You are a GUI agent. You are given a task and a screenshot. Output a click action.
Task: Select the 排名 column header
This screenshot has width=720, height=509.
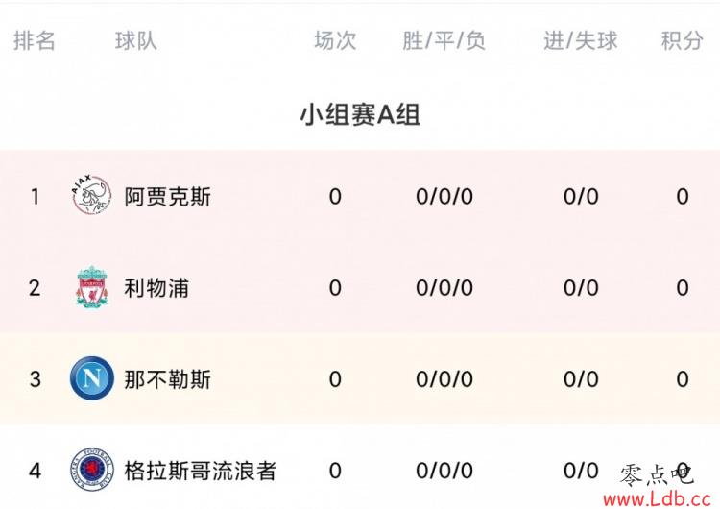click(x=35, y=41)
